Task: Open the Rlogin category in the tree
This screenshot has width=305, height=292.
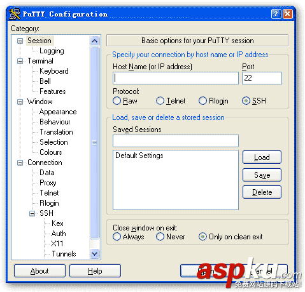Action: pyautogui.click(x=49, y=203)
